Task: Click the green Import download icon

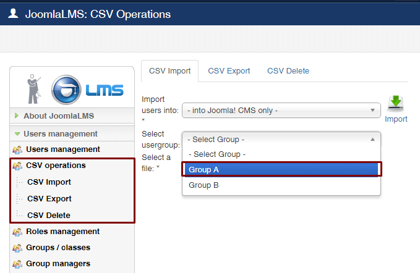Action: point(396,104)
